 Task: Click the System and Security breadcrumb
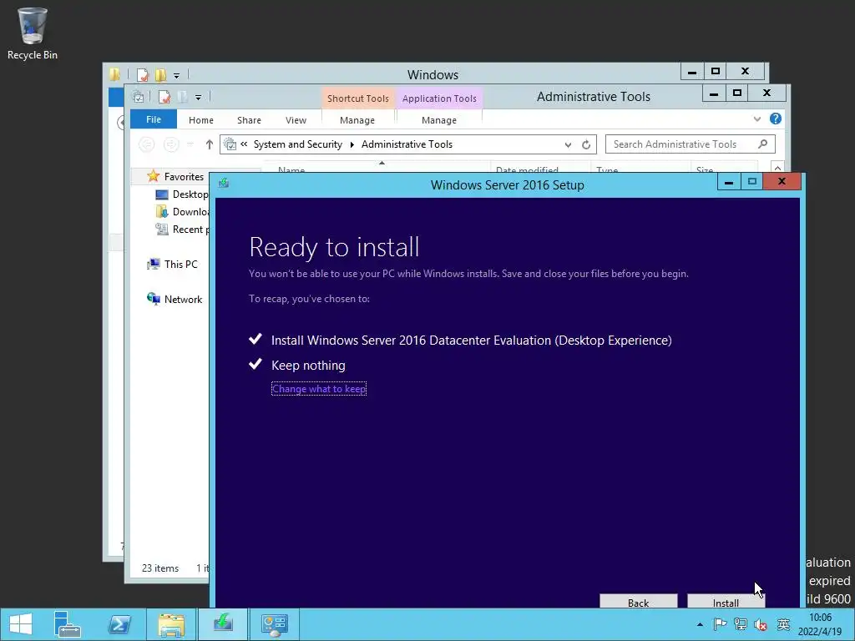pos(298,144)
